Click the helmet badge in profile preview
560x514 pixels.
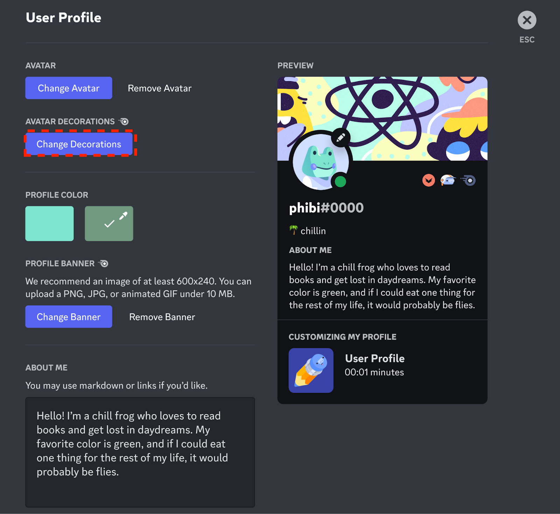click(x=448, y=180)
